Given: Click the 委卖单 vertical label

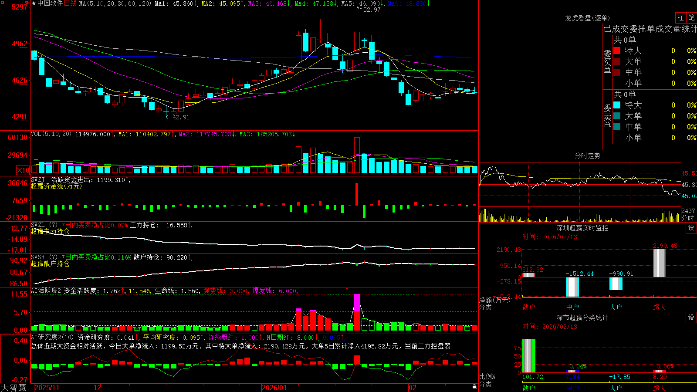Looking at the screenshot, I should [607, 117].
